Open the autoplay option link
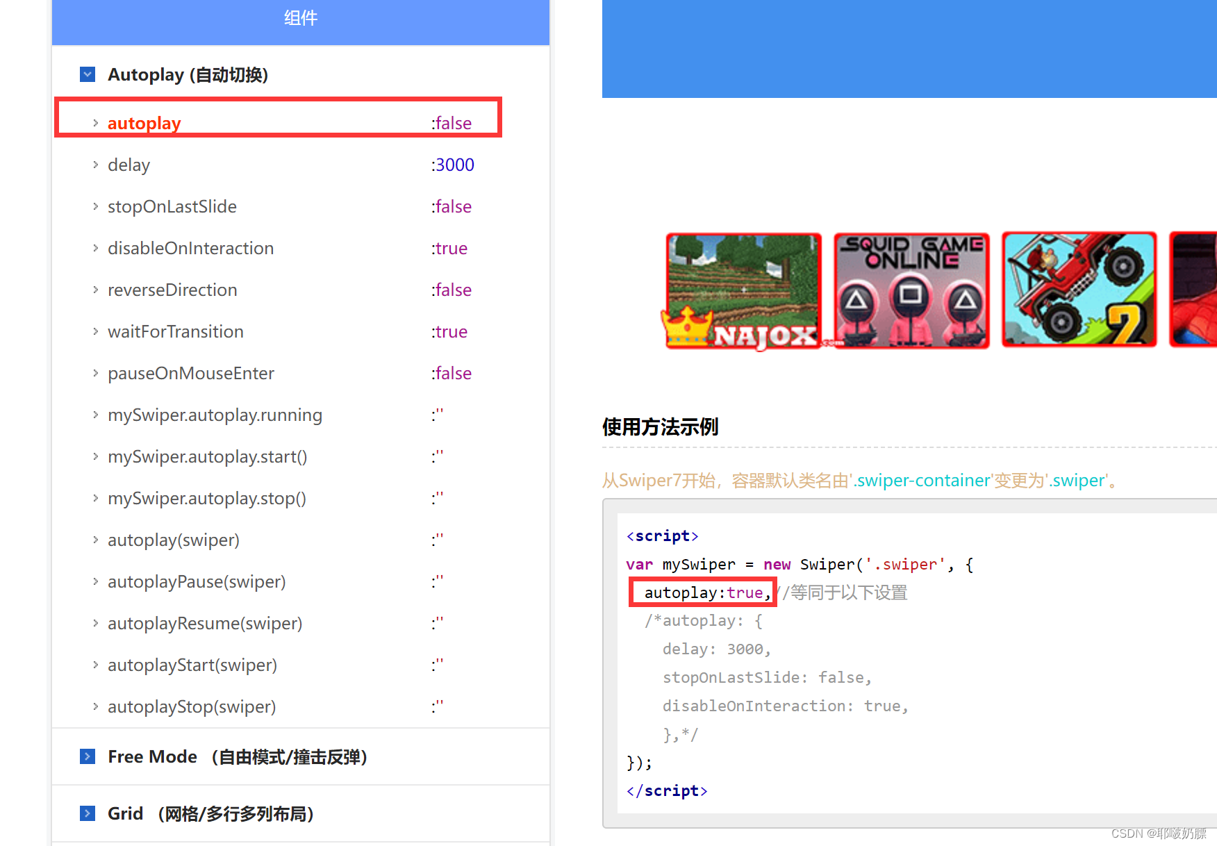Screen dimensions: 1217x846 tap(144, 124)
